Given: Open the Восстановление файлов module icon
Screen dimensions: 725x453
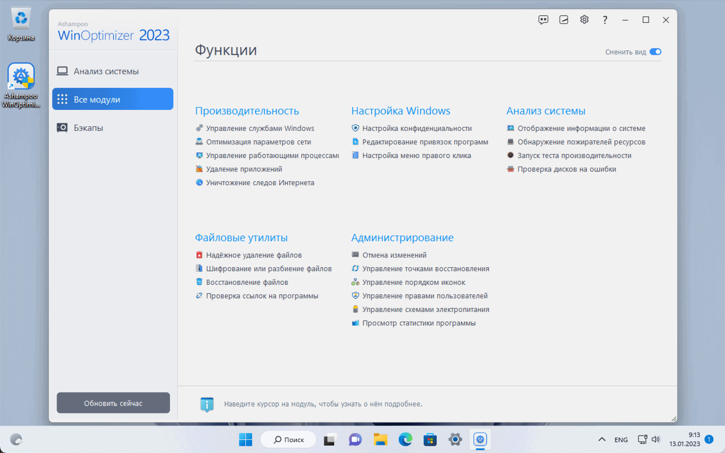Looking at the screenshot, I should coord(199,283).
